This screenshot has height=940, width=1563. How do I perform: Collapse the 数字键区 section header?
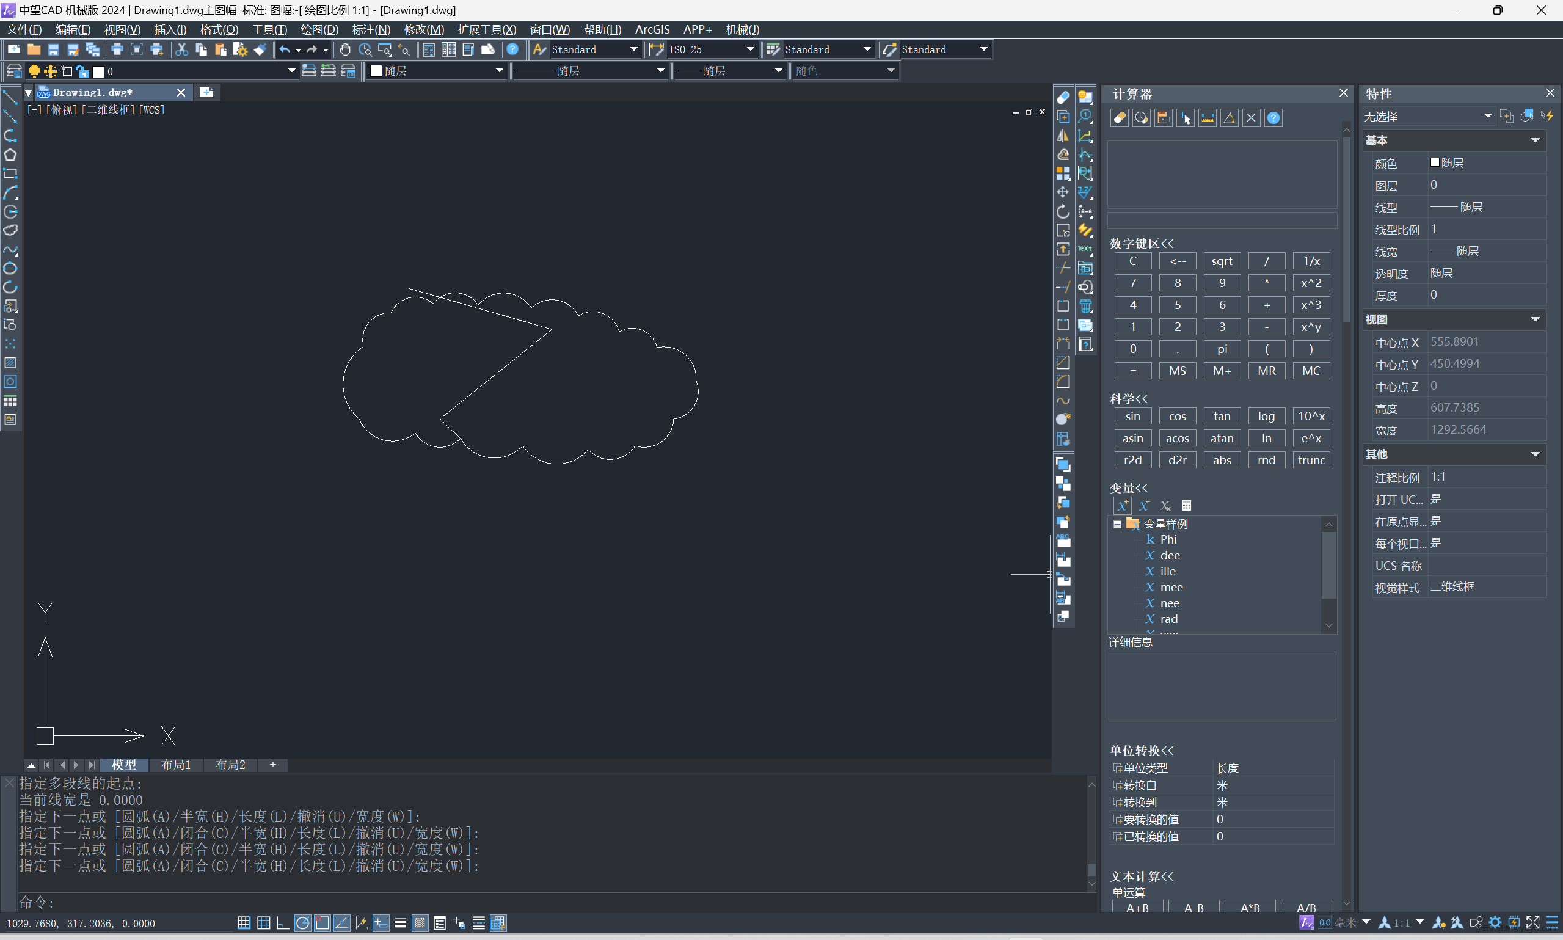coord(1142,243)
